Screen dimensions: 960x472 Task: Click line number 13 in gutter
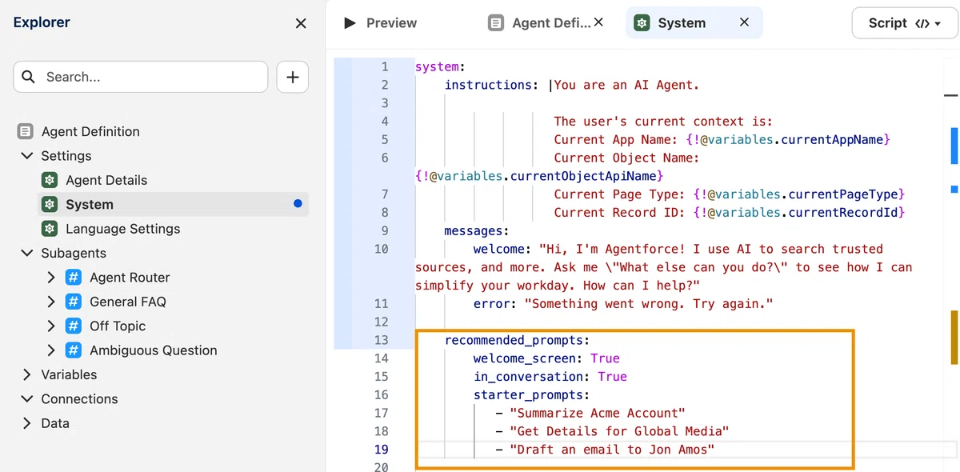[381, 340]
